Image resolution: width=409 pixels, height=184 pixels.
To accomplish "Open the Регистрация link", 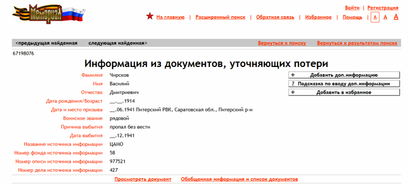I will click(x=383, y=8).
